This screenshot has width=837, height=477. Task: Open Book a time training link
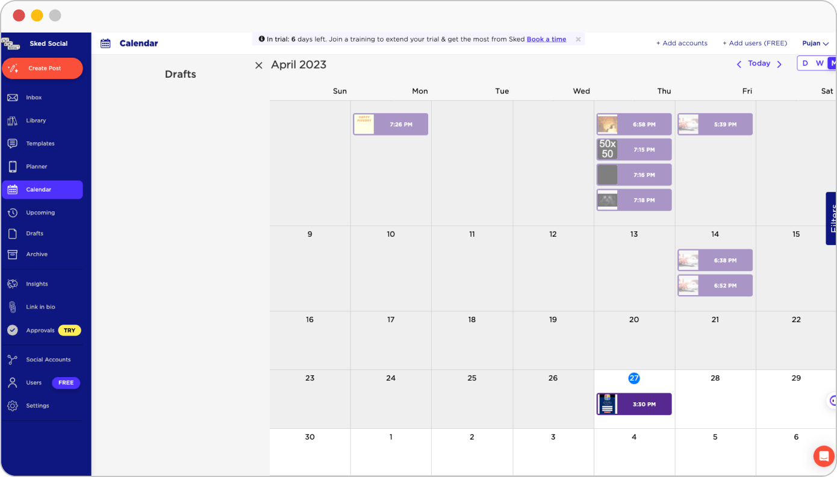546,39
